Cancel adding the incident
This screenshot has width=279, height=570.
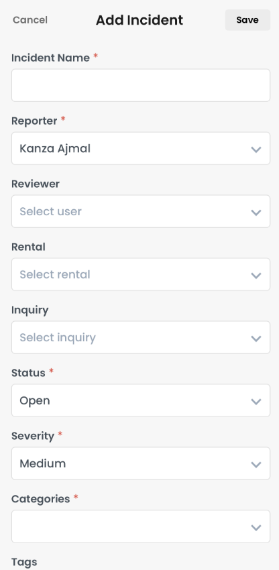pos(30,20)
